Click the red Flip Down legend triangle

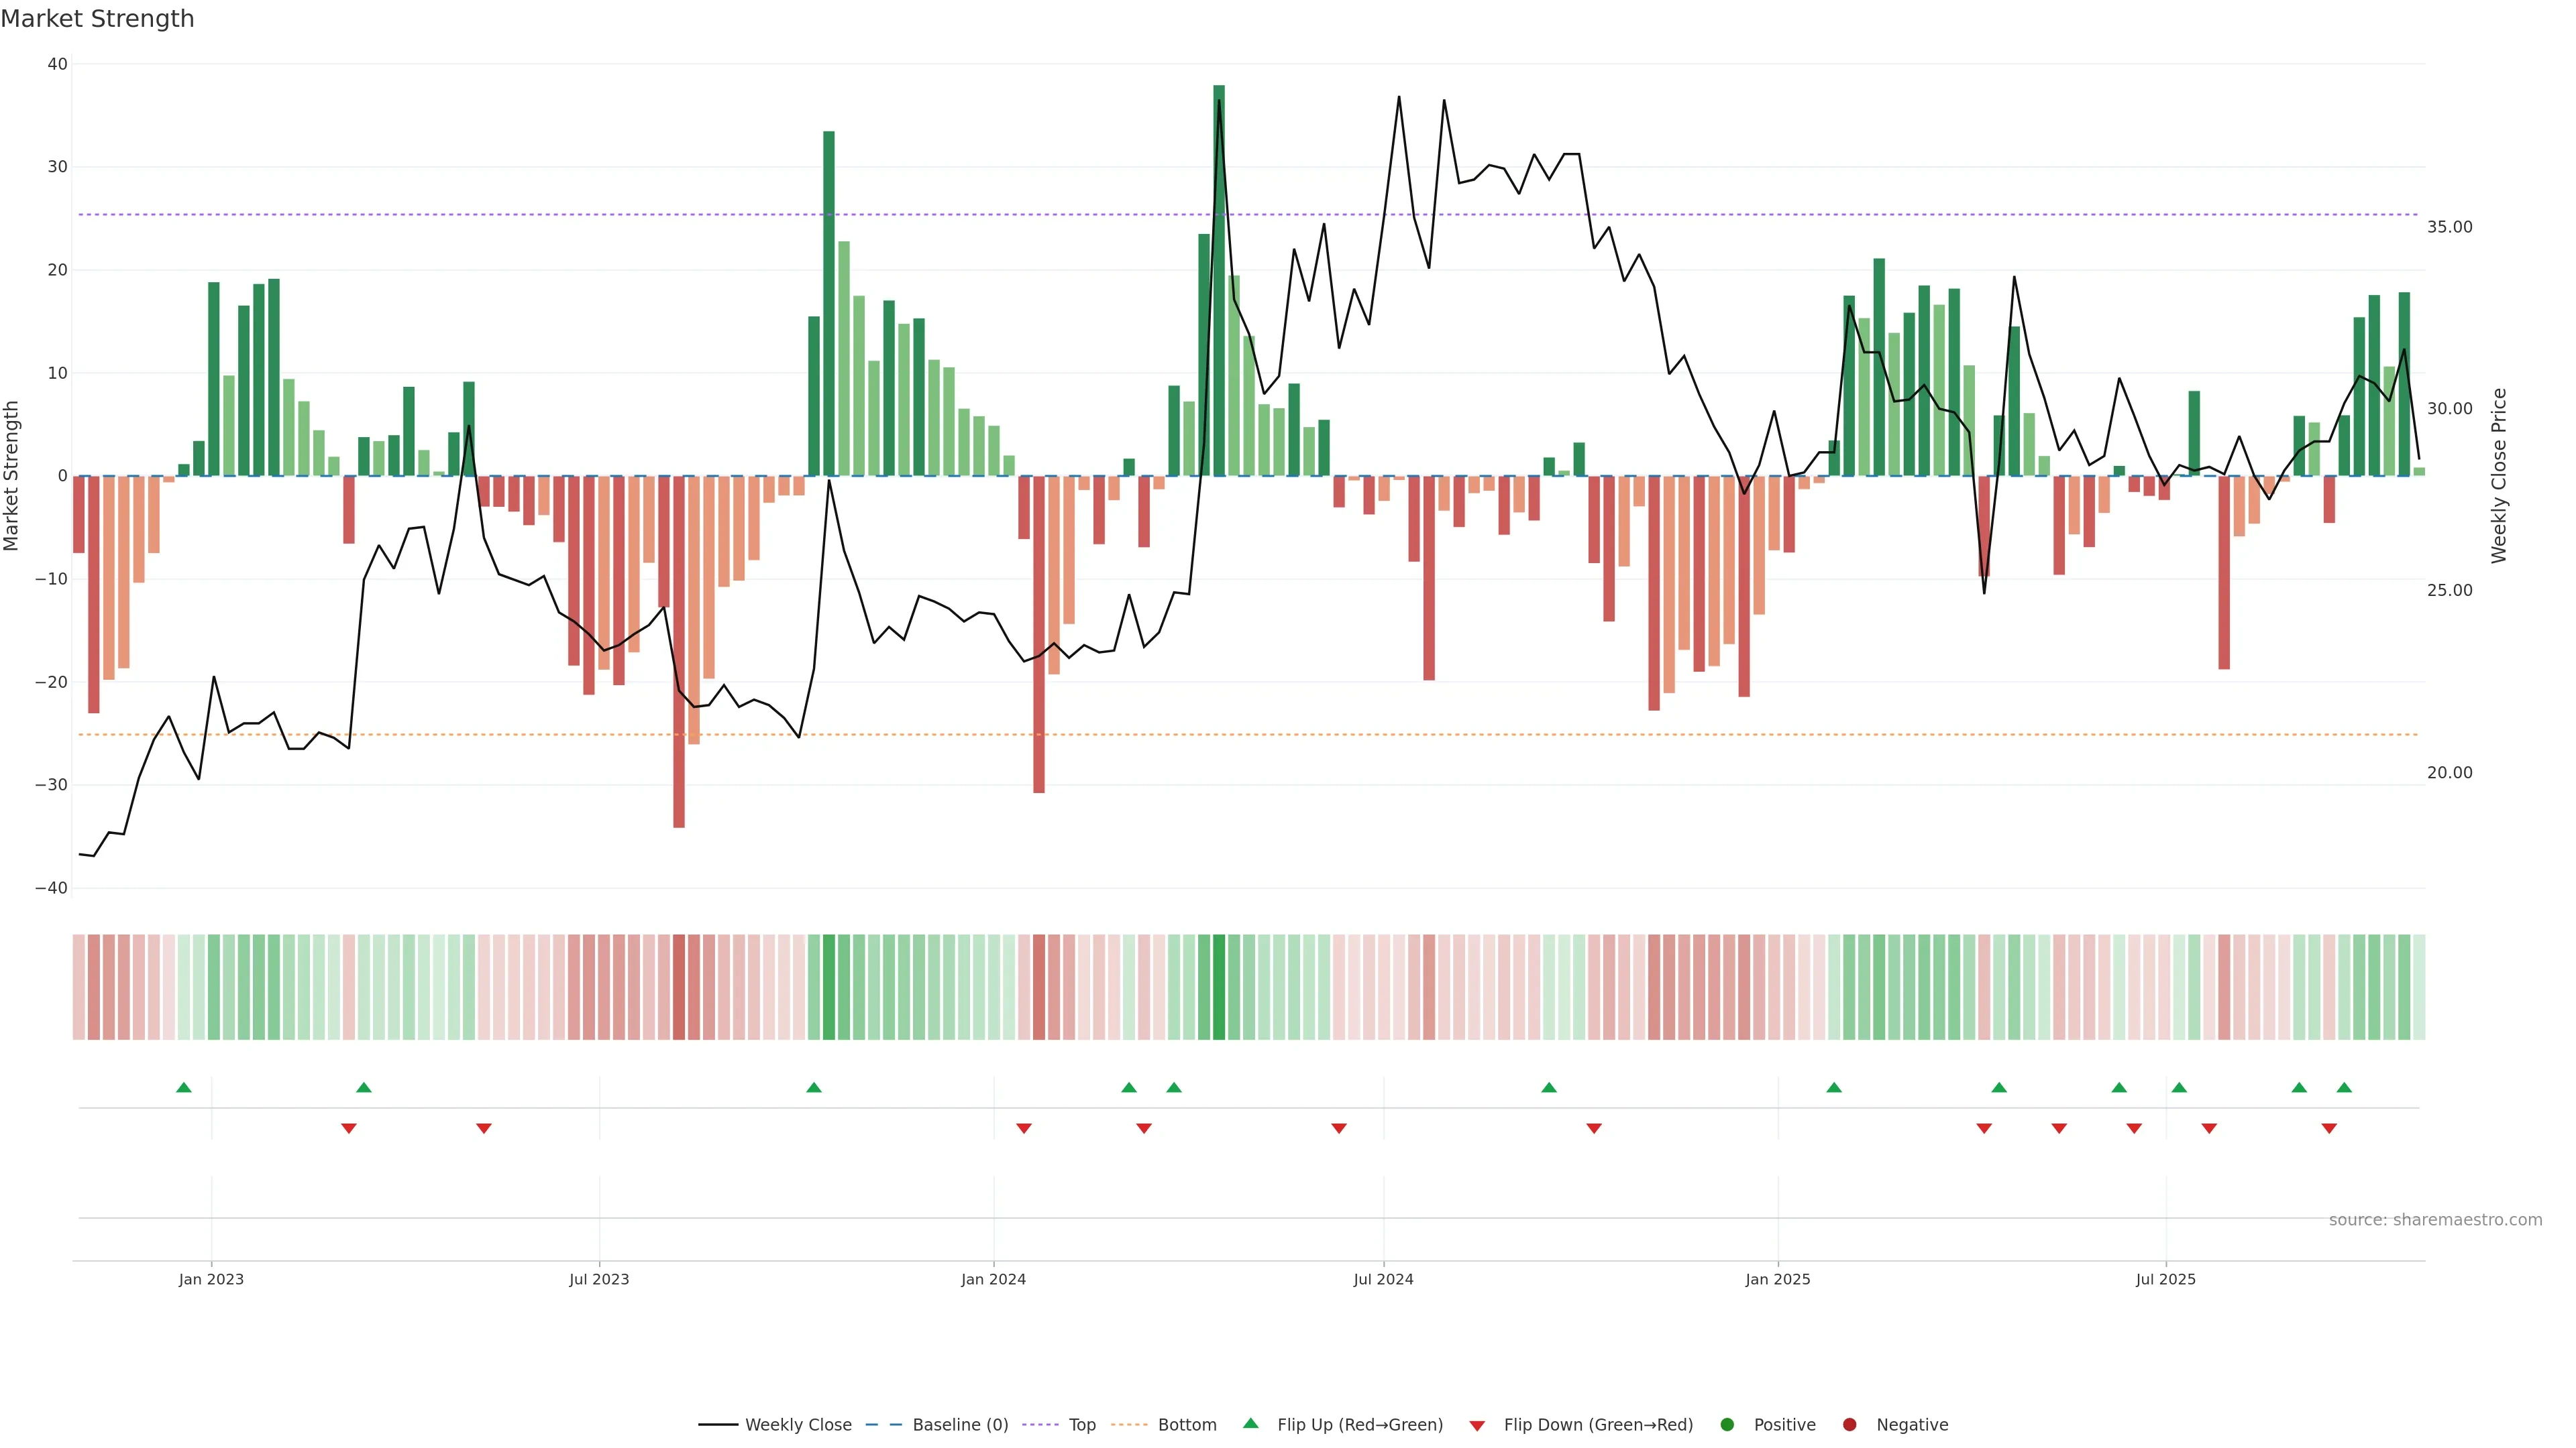tap(1477, 1426)
